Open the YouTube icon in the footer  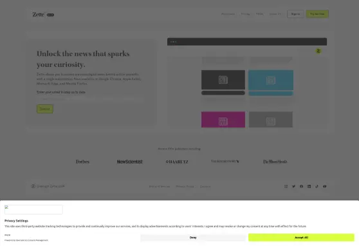tap(325, 186)
